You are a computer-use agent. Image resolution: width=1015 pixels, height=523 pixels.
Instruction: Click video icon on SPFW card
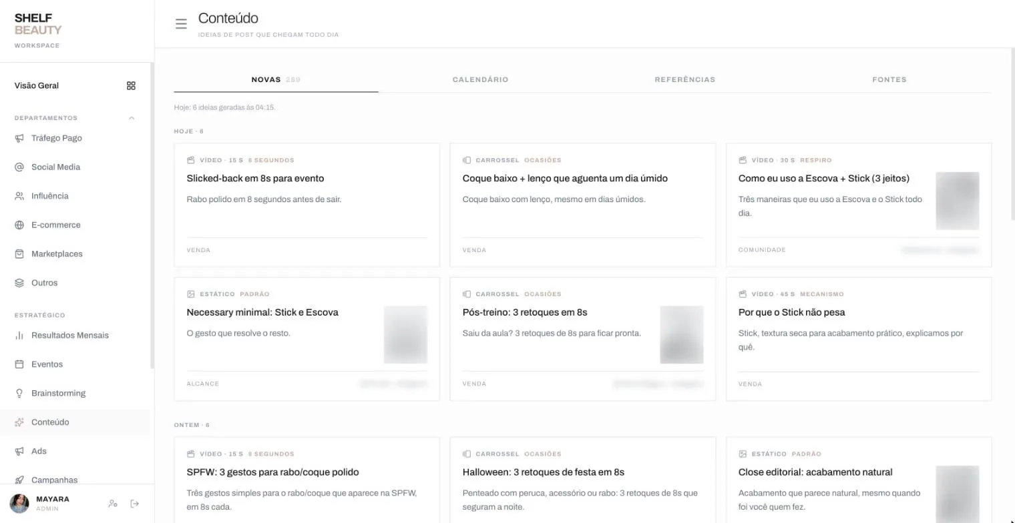click(191, 454)
